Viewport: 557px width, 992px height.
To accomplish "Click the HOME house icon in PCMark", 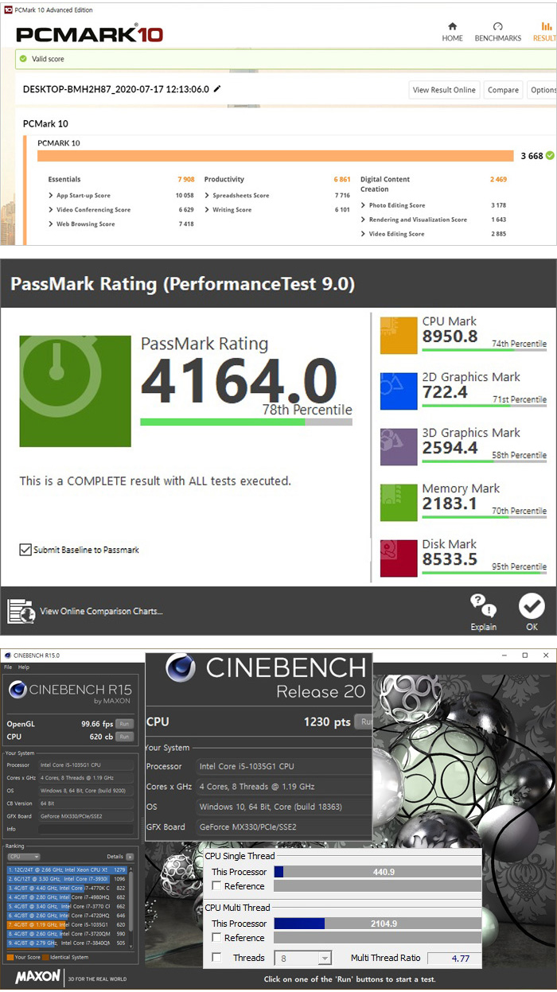I will coord(452,27).
